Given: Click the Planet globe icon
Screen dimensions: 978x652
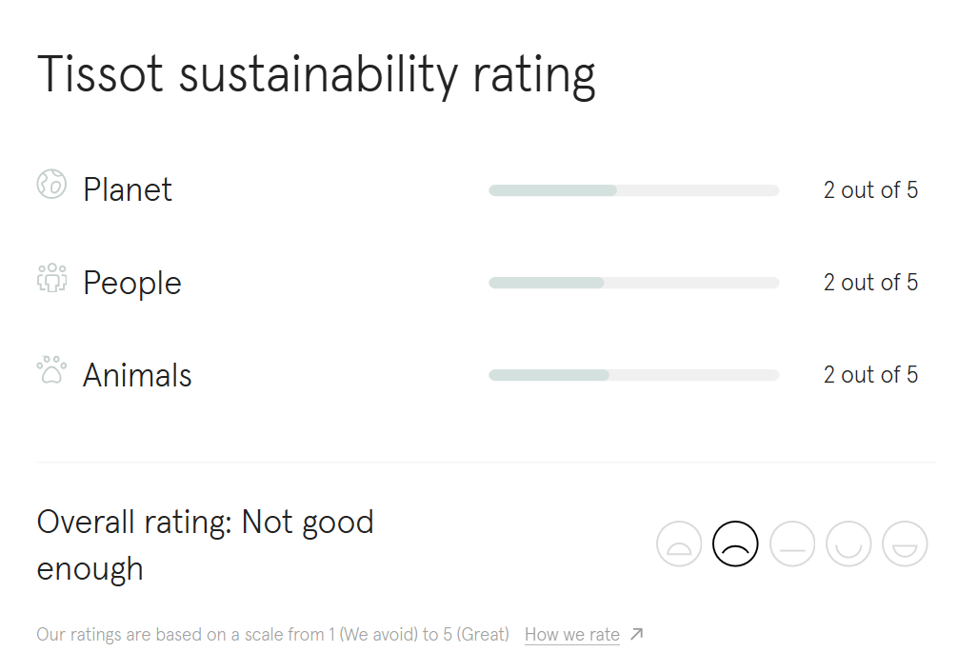Looking at the screenshot, I should 51,184.
